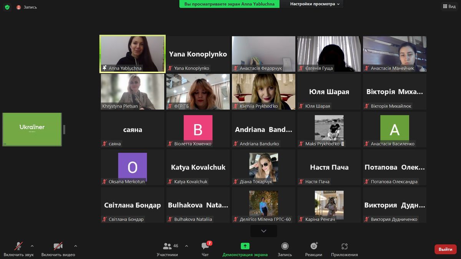Click the pin icon on Anna Yabluchna tile

pyautogui.click(x=104, y=68)
